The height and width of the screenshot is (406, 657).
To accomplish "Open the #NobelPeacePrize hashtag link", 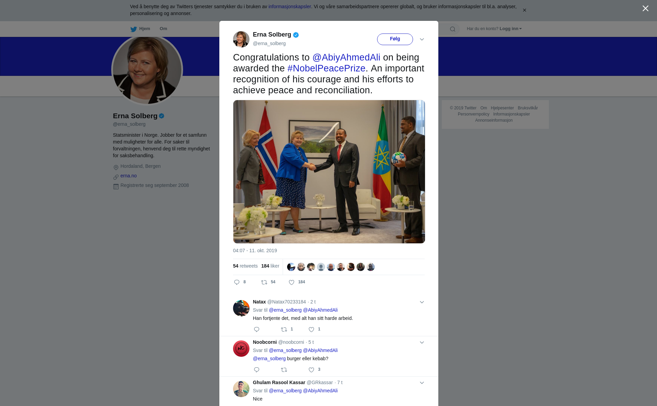I will (326, 68).
